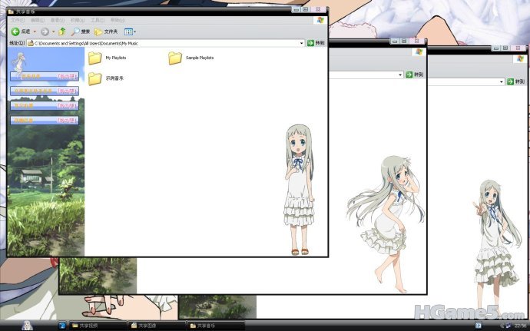Viewport: 530px width, 331px height.
Task: Minimize the rightmost Explorer window
Action: coord(496,48)
